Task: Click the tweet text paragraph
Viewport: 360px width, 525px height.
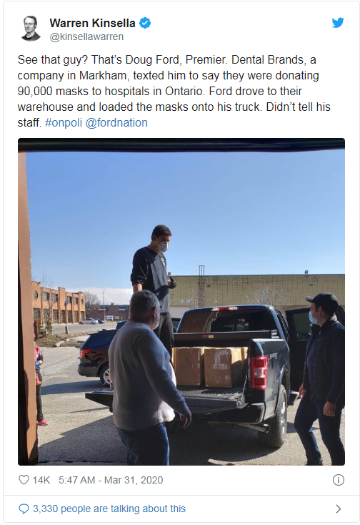Action: coord(174,91)
